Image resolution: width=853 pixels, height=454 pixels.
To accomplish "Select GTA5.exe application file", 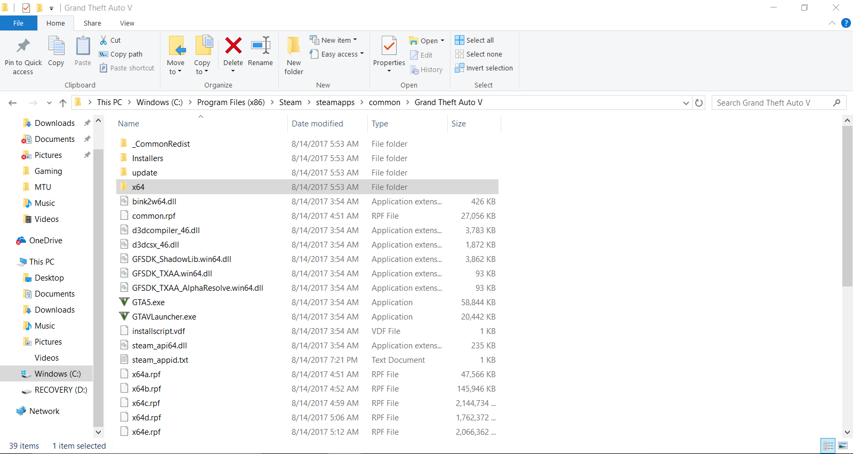I will (148, 302).
